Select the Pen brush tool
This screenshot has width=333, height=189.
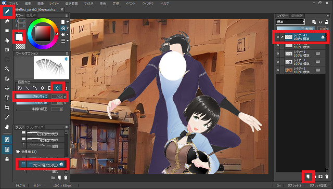coord(7,11)
